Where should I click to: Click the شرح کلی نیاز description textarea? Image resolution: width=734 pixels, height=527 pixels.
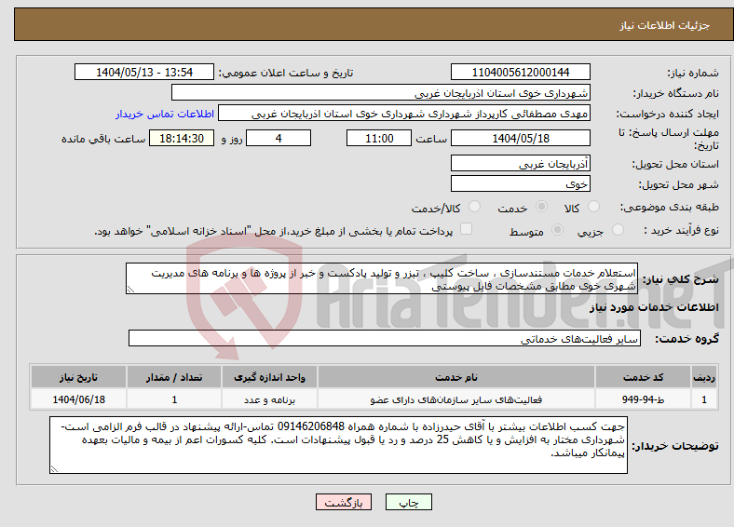point(382,278)
